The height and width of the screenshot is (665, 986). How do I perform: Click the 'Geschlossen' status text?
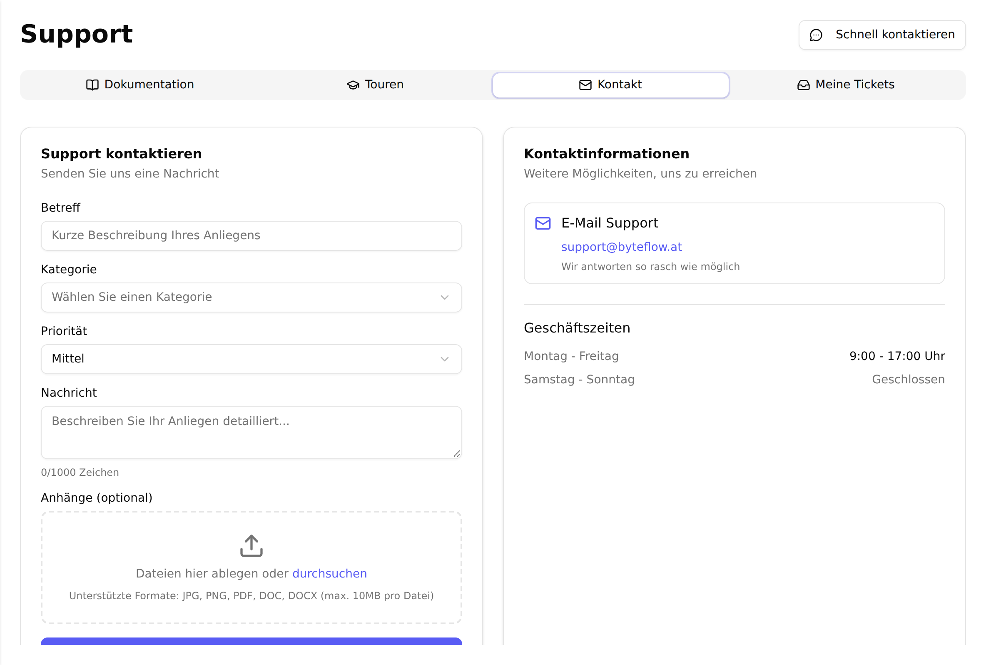pos(908,379)
